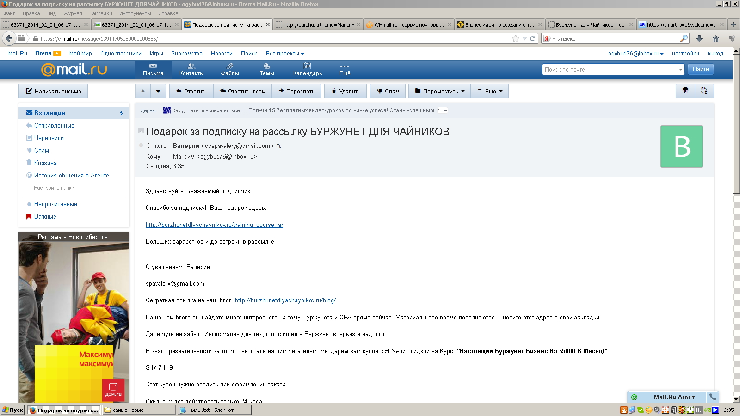Show Важные messages

tap(45, 217)
